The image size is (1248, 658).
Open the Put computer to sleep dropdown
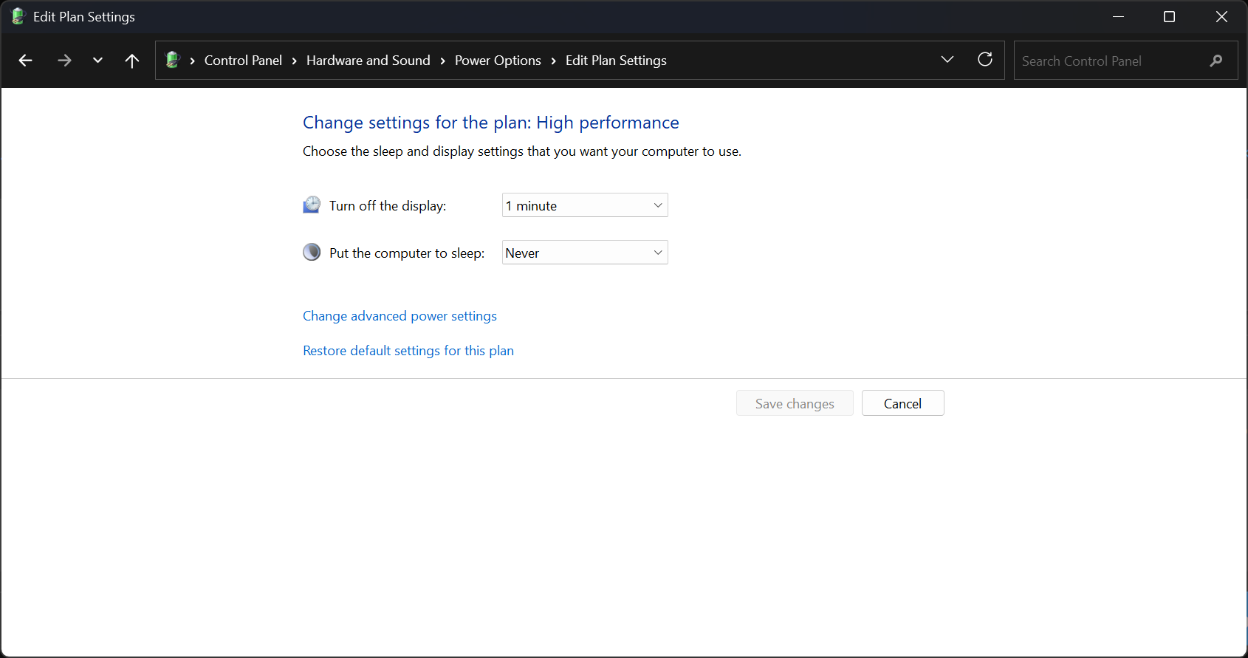pyautogui.click(x=585, y=253)
